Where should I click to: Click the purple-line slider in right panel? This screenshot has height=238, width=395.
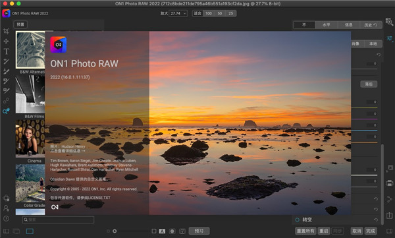pos(364,119)
